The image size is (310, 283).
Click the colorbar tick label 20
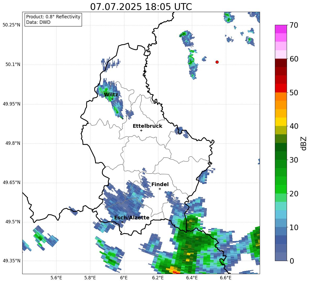[x=294, y=194]
